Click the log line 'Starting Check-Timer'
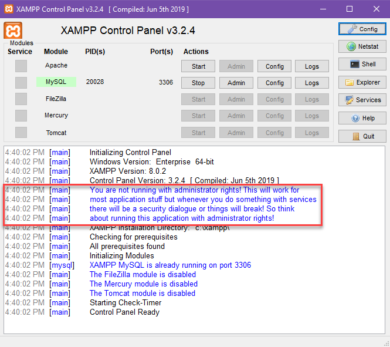 click(x=126, y=302)
